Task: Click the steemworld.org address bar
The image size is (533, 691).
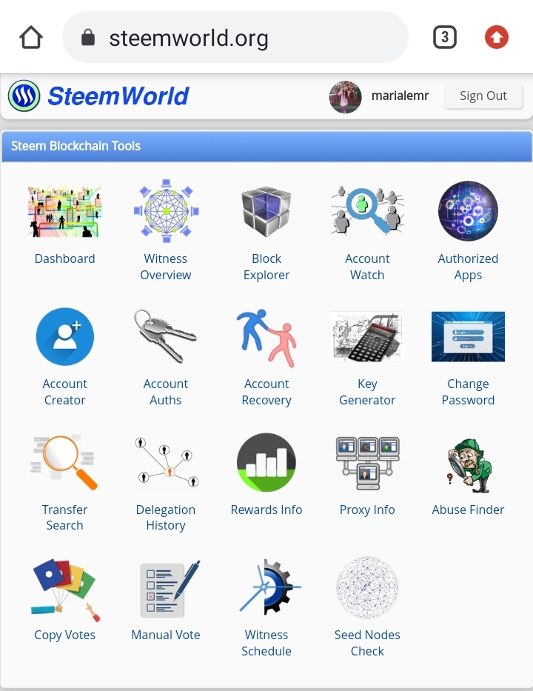Action: (235, 38)
